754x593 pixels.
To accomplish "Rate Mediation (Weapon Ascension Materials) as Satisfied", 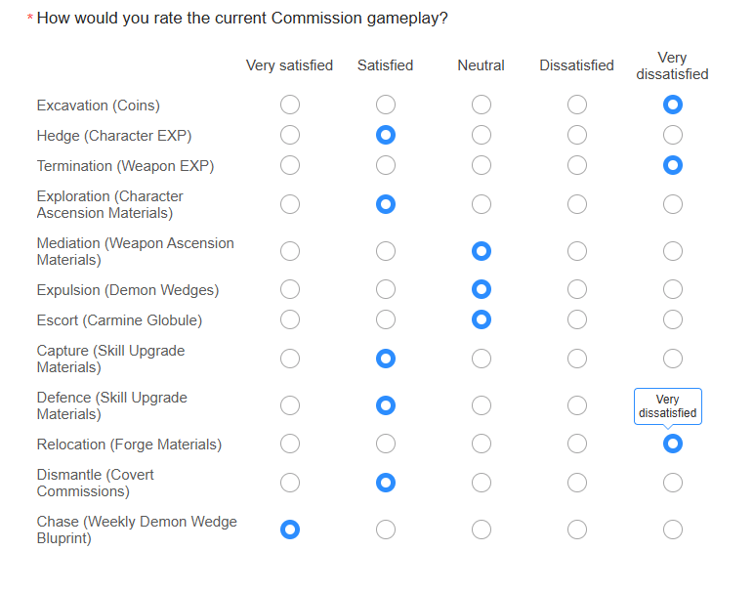I will pyautogui.click(x=386, y=251).
